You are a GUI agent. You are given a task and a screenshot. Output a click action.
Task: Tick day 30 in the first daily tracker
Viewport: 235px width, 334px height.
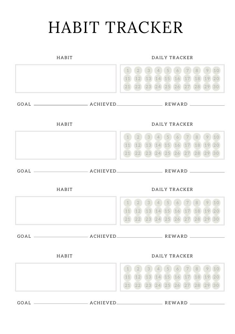[216, 87]
